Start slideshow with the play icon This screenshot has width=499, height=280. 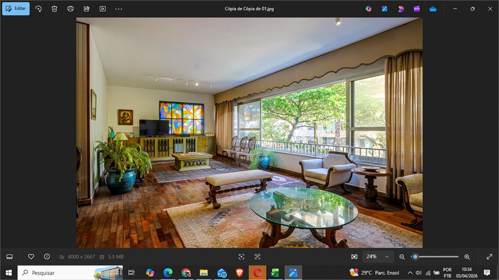(x=103, y=9)
